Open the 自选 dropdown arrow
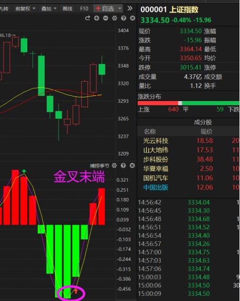 (x=119, y=9)
